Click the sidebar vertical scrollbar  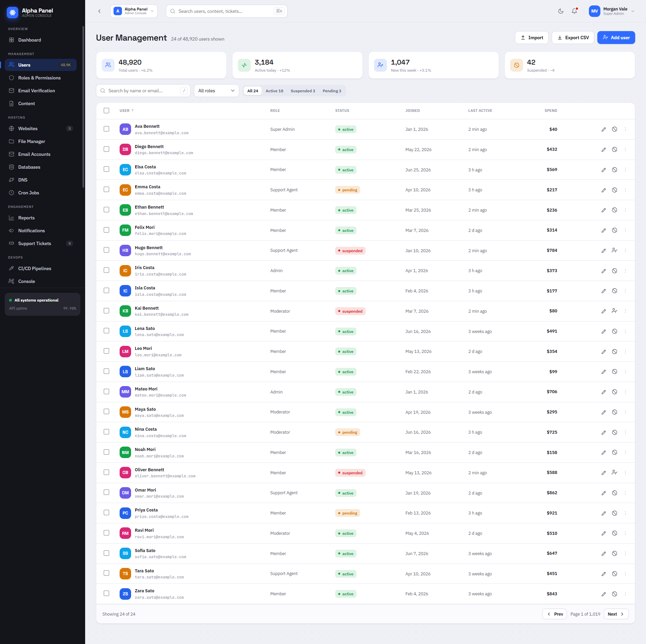tap(83, 106)
